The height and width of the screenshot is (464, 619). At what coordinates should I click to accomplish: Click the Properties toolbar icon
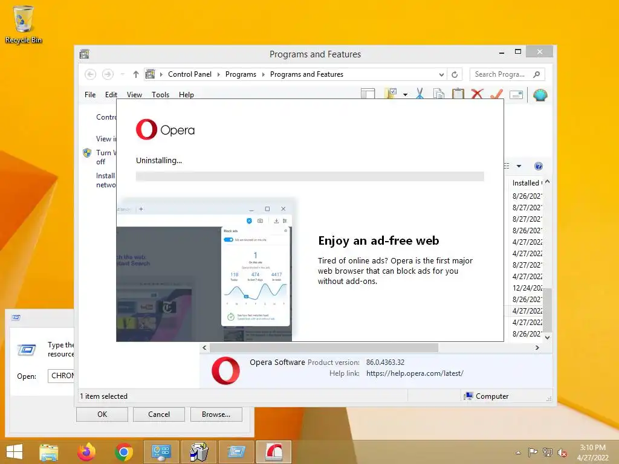(x=516, y=95)
